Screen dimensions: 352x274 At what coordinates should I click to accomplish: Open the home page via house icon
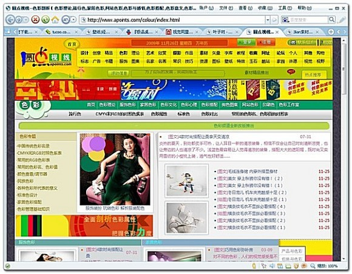(55, 20)
